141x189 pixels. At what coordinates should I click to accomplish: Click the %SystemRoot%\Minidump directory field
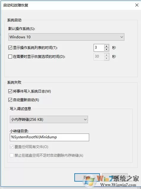49,137
